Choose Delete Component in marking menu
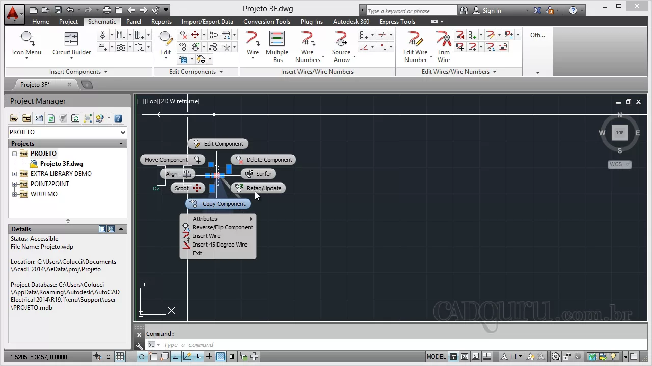Screen dimensions: 652x366 tap(263, 160)
